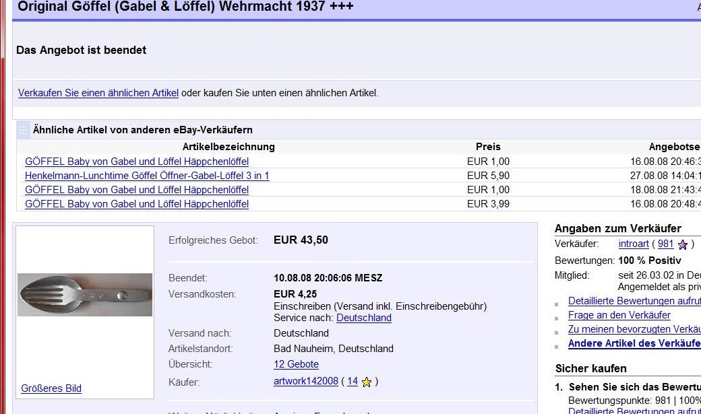Open the GÖFFEL Baby listing priced EUR 3,99

pos(137,204)
